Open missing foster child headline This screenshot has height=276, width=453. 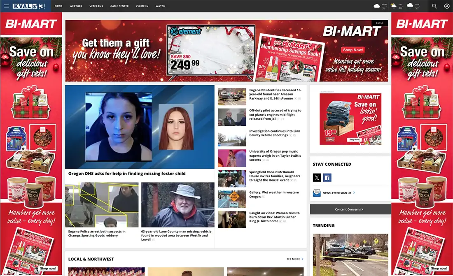coord(127,174)
